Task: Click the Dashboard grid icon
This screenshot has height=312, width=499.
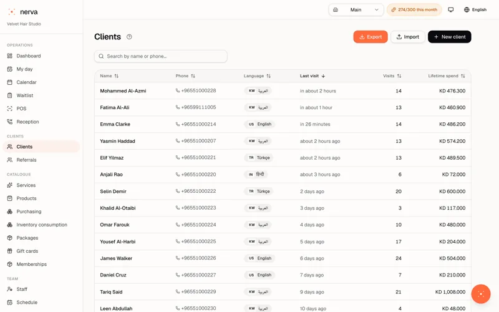Action: pos(10,56)
